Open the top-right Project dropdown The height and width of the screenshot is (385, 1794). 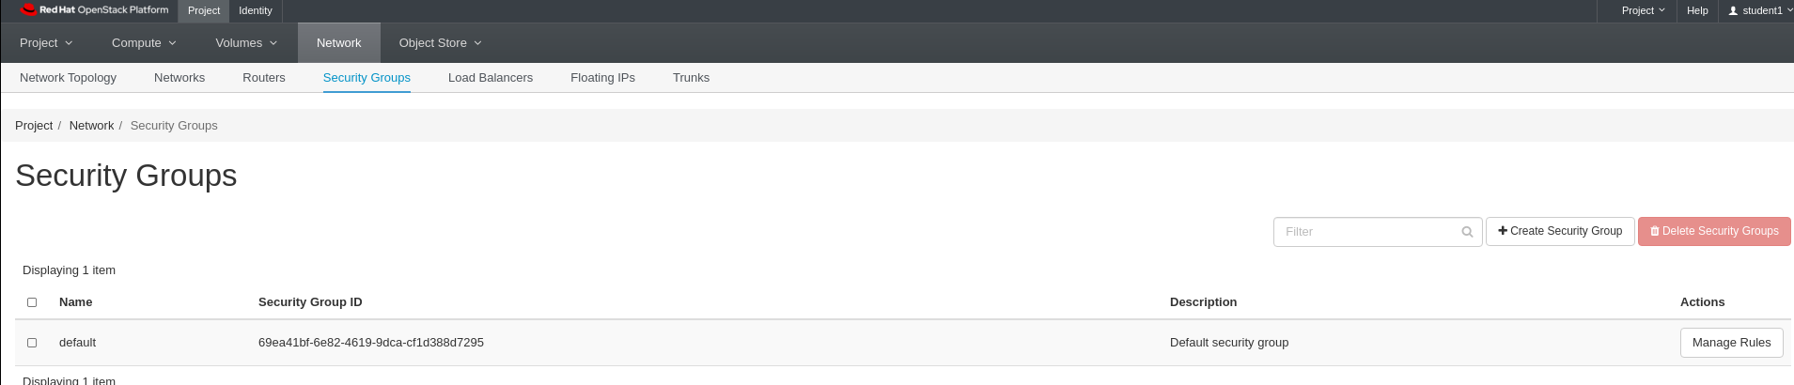point(1643,10)
